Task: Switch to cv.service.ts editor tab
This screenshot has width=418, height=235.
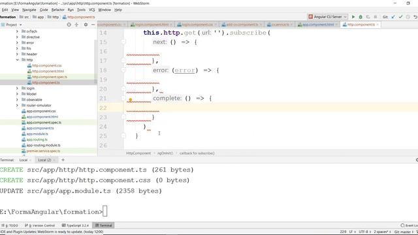Action: [280, 25]
